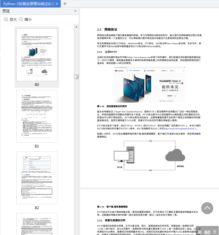This screenshot has width=219, height=235.
Task: Open a new tab with plus icon
Action: pyautogui.click(x=65, y=4)
